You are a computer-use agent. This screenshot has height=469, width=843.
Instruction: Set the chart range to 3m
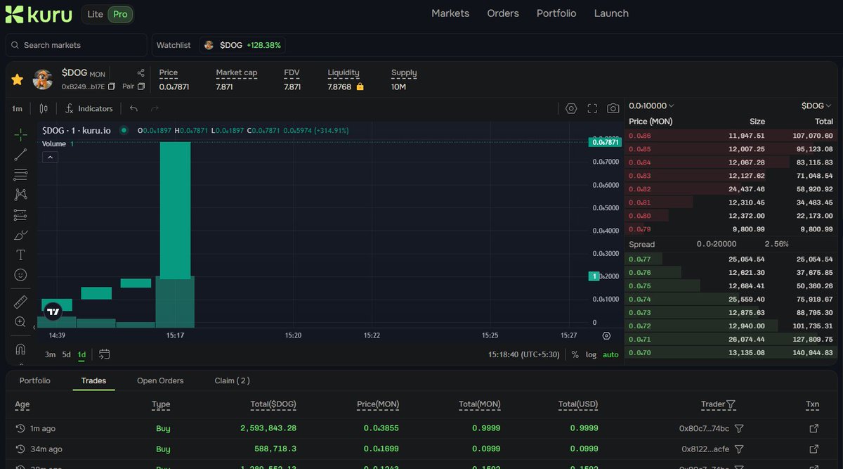(x=50, y=354)
